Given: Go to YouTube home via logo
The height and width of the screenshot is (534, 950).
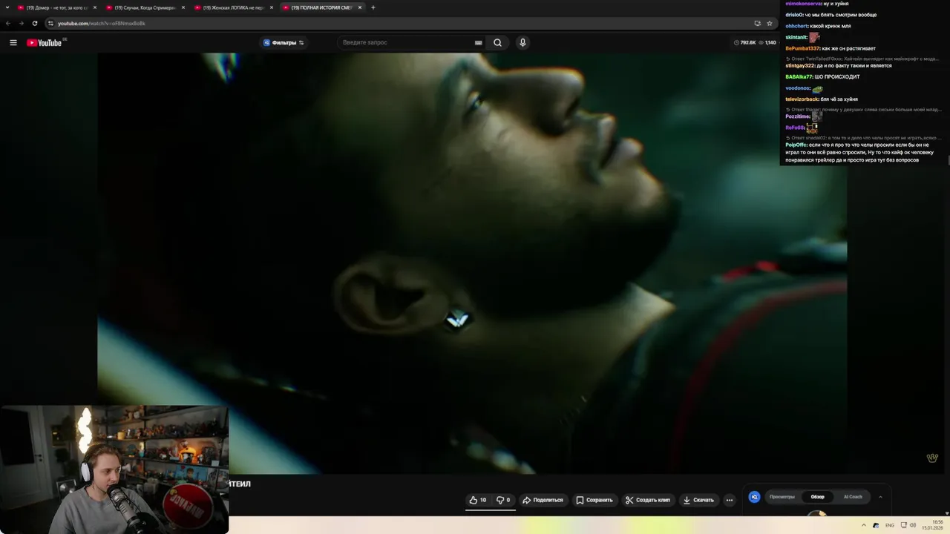Looking at the screenshot, I should 45,42.
